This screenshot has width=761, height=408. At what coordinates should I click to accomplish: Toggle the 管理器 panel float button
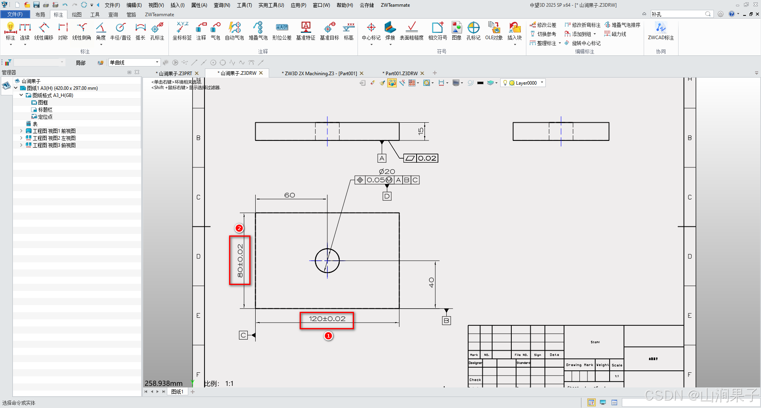pyautogui.click(x=129, y=72)
